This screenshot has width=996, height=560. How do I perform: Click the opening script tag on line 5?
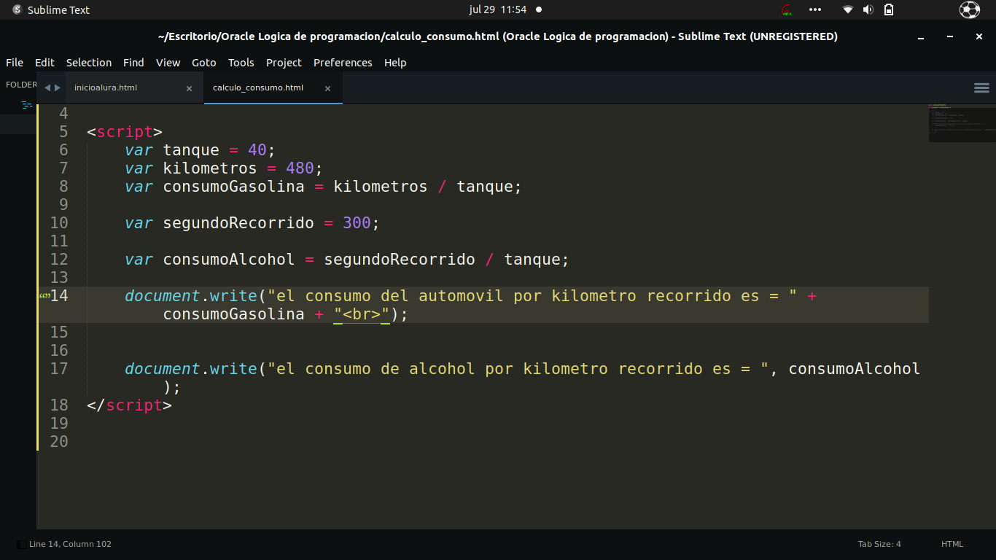(125, 132)
